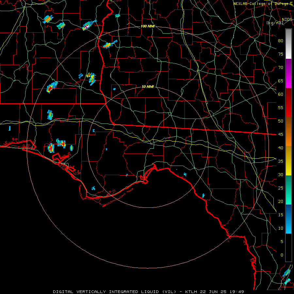Viewport: 294px width, 294px height.
Task: Select the "45" value on the VIL scale
Action: [281, 135]
